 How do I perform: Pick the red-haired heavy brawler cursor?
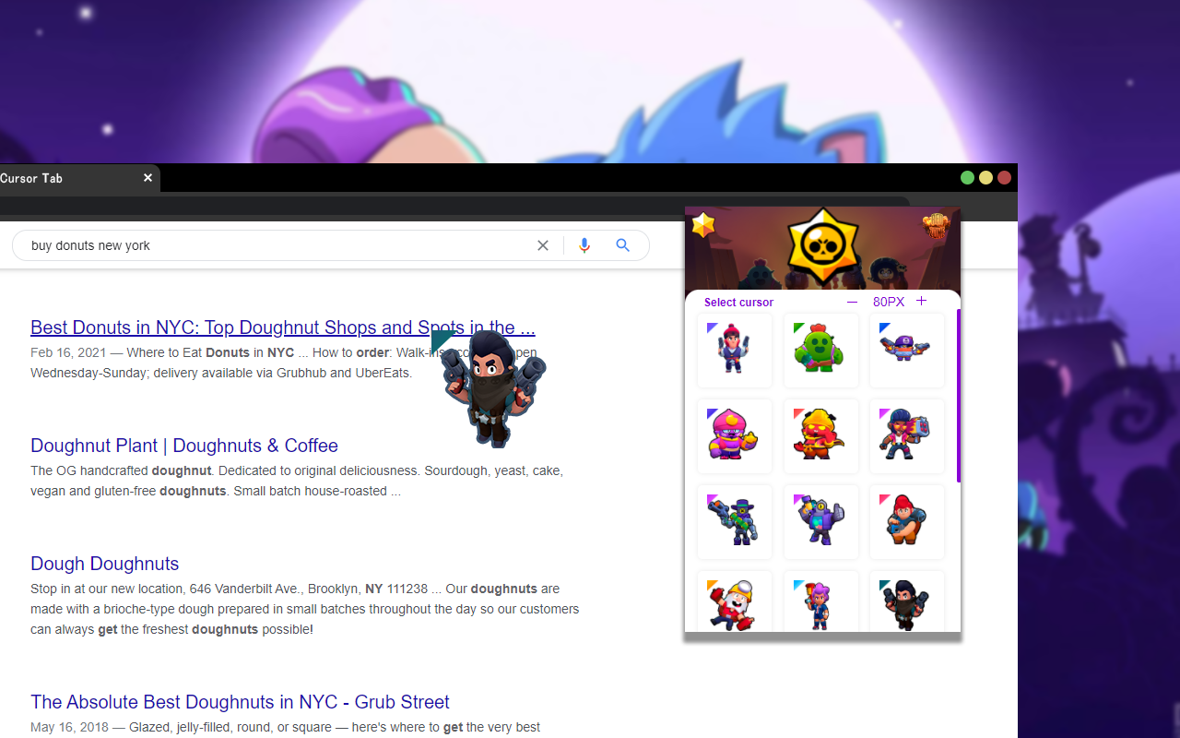(x=907, y=522)
